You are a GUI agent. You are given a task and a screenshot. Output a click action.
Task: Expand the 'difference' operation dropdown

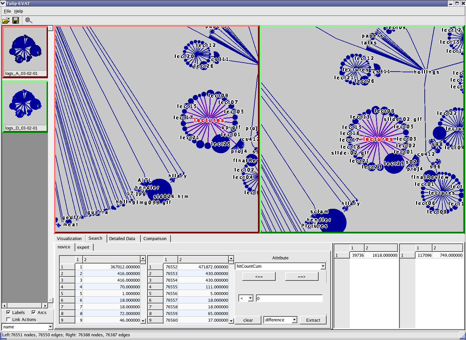pos(294,320)
